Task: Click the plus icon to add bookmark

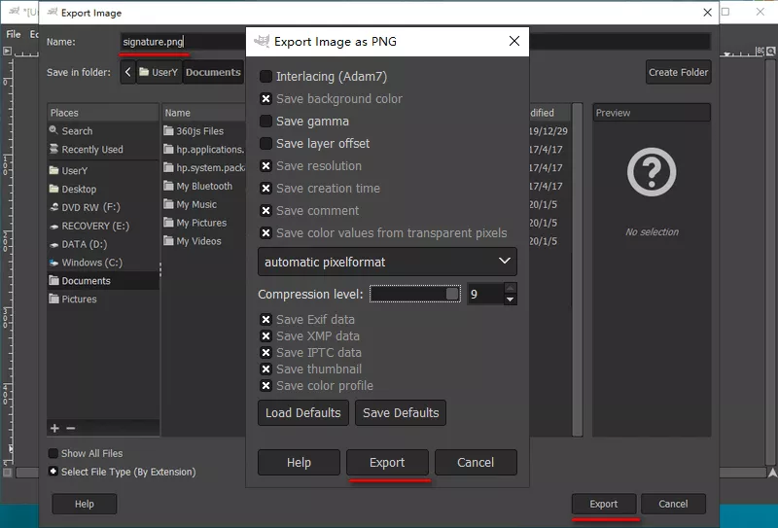Action: click(x=54, y=428)
